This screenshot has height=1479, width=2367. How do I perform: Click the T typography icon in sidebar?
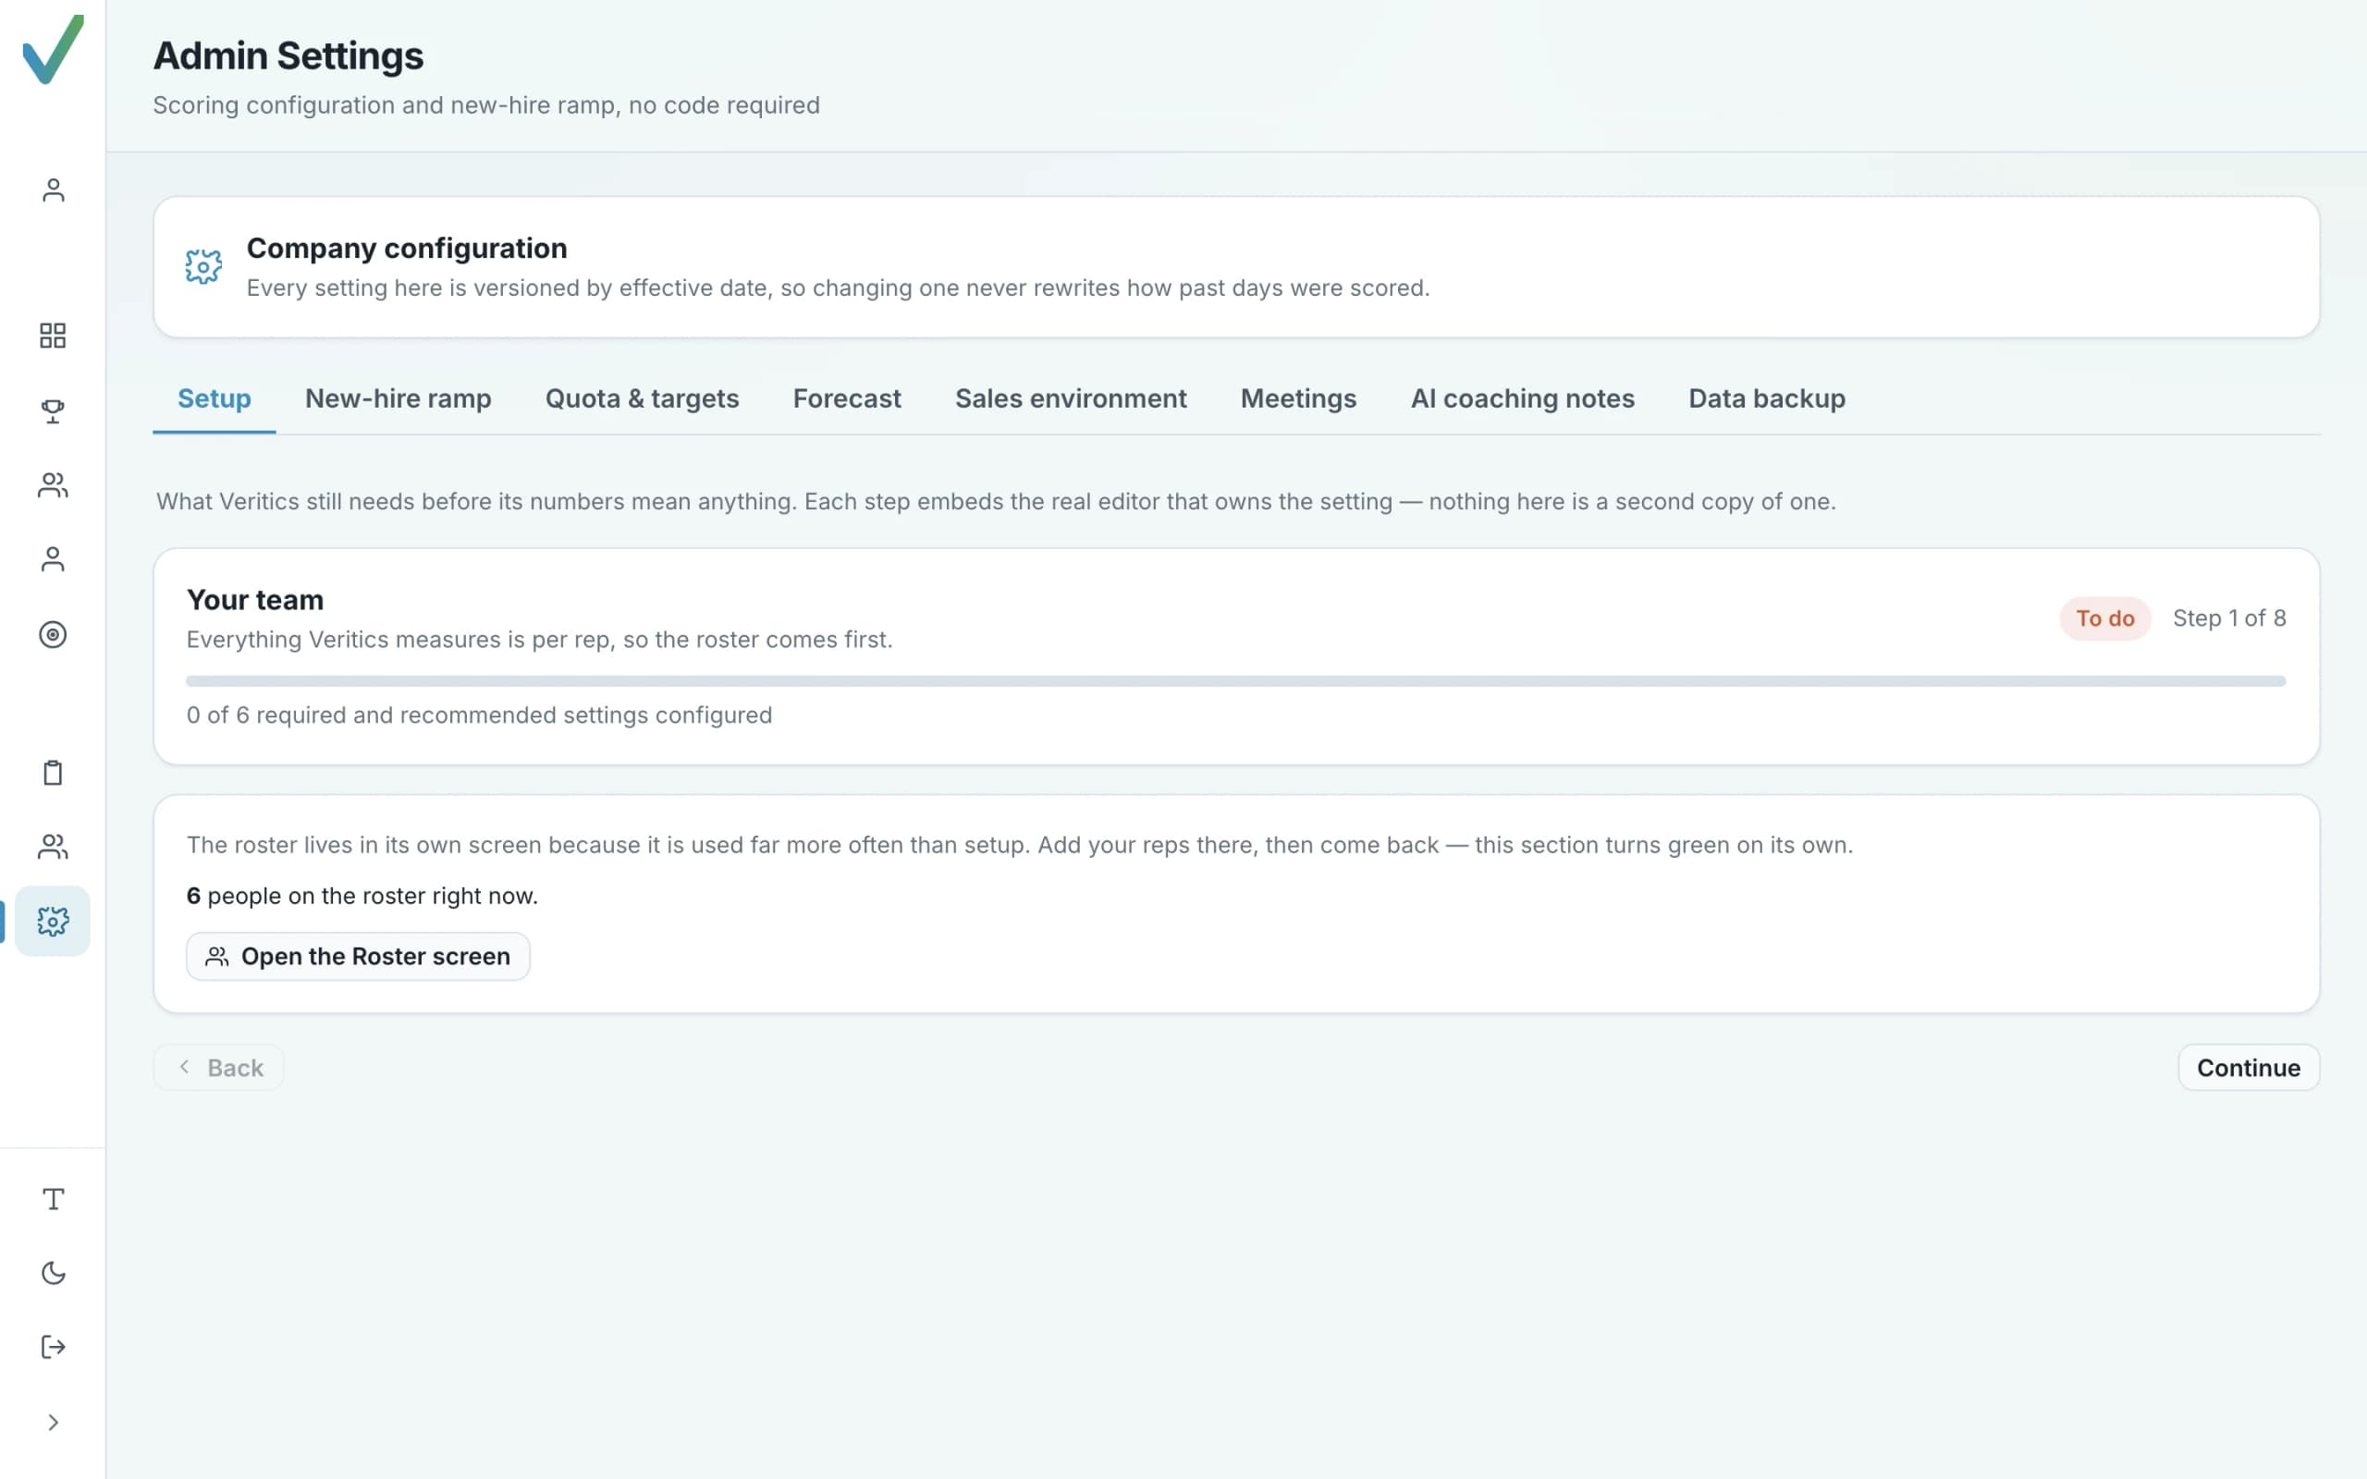[x=53, y=1199]
